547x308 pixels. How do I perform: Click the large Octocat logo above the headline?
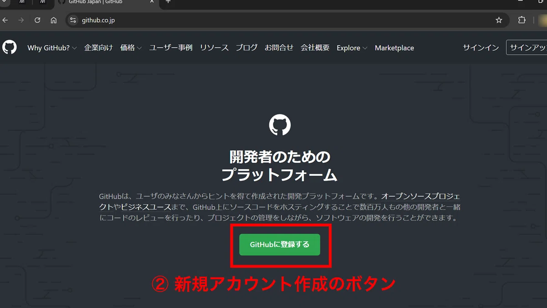point(280,125)
